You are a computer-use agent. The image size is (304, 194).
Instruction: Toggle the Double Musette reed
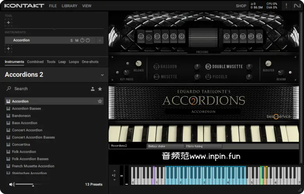208,66
